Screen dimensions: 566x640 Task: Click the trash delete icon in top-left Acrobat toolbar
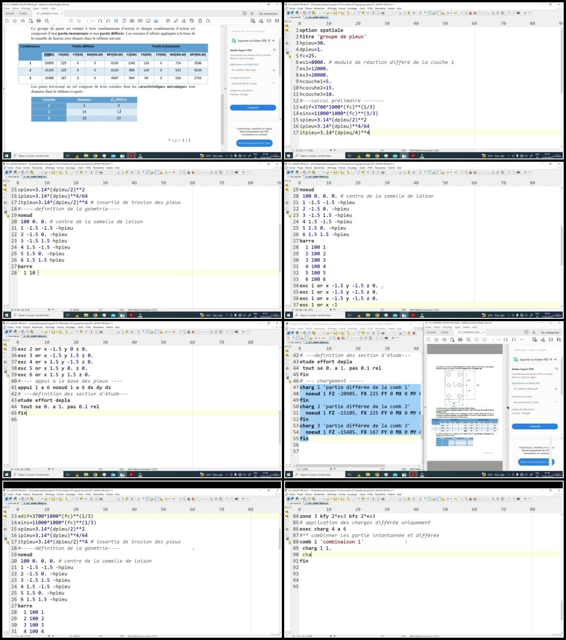(x=200, y=21)
